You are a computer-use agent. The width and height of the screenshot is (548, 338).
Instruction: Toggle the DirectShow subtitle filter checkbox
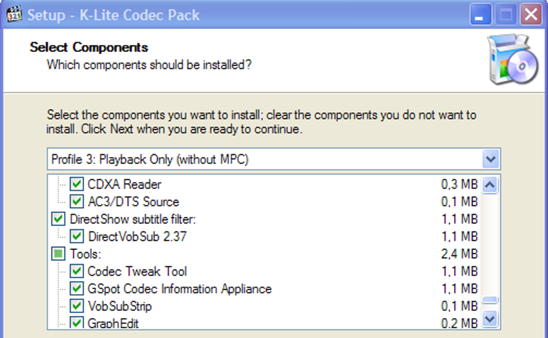point(59,219)
